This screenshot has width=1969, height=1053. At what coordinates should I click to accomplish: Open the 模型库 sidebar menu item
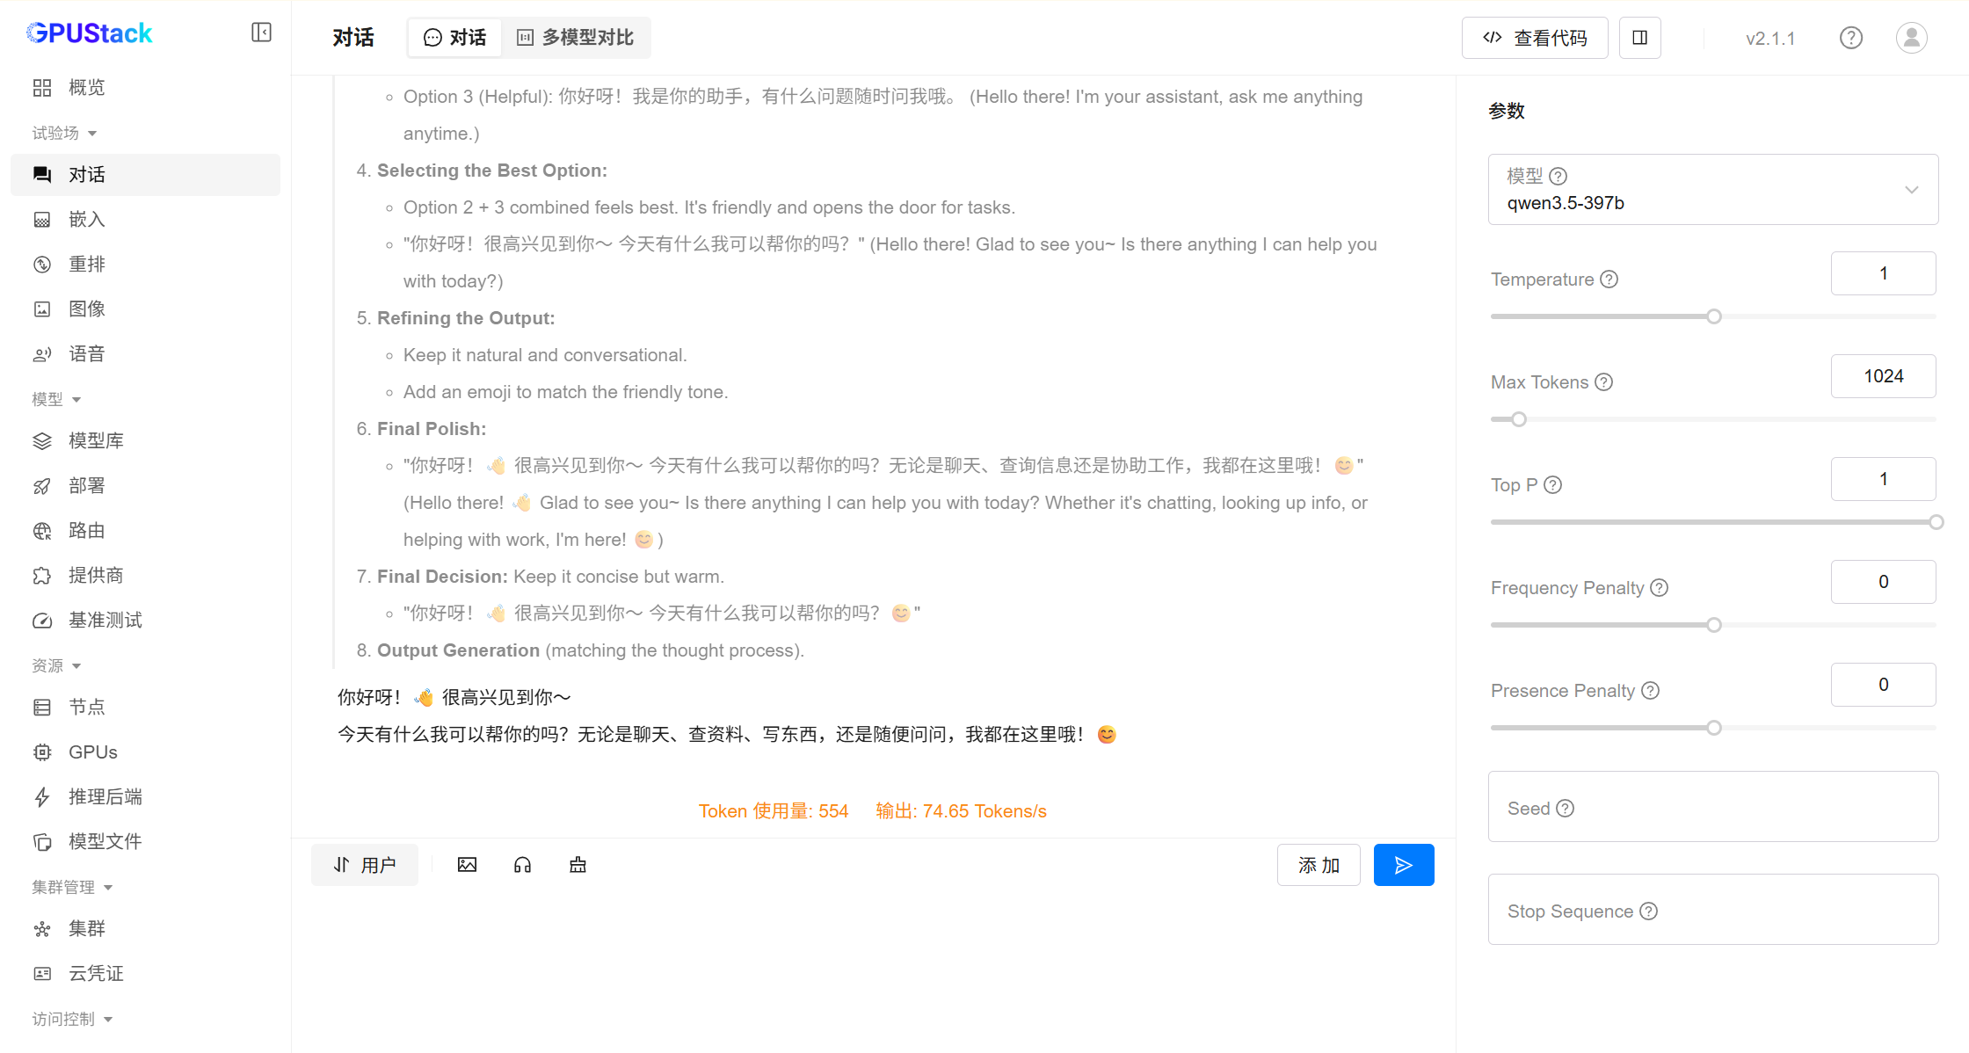coord(96,440)
